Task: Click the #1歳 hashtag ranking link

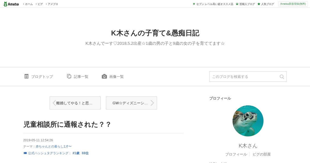Action: coord(76,153)
